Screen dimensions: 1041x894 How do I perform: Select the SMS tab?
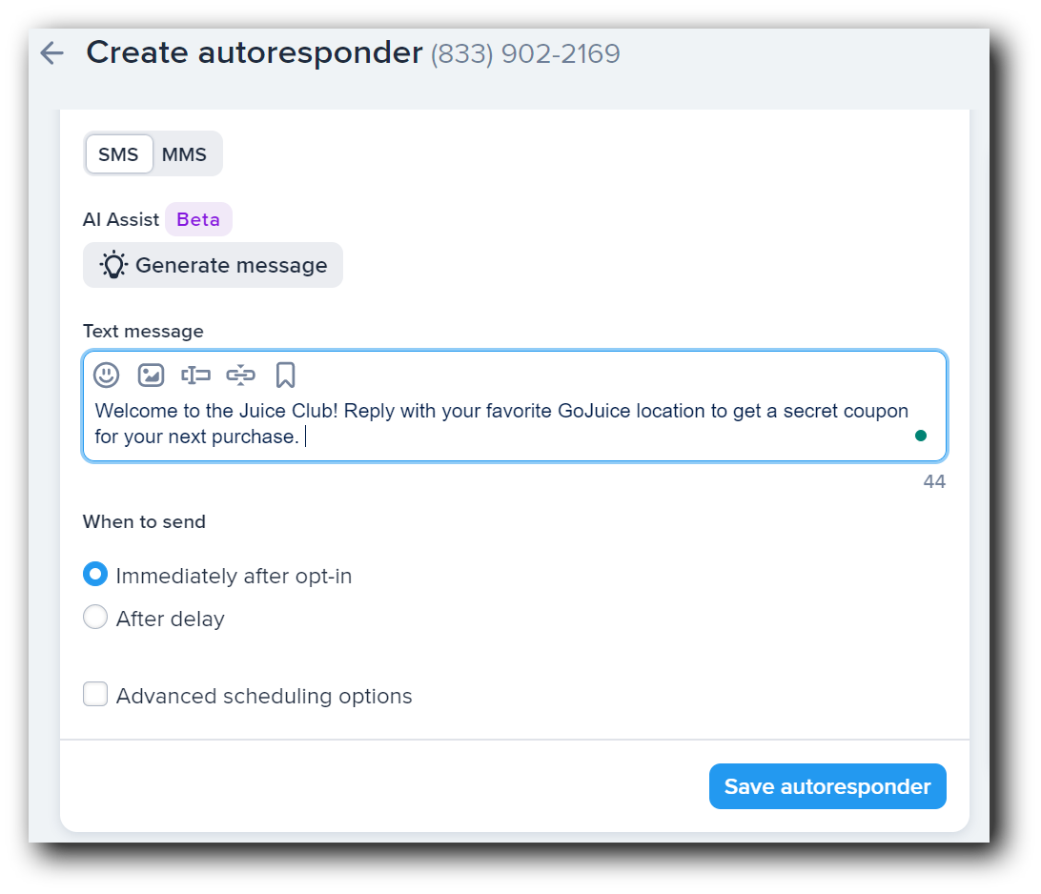[x=119, y=153]
